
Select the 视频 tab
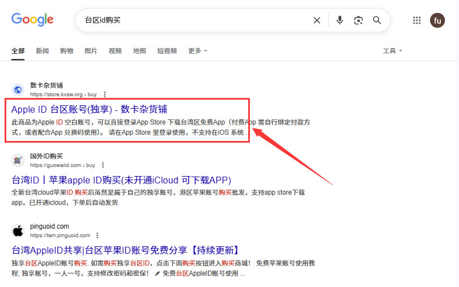pyautogui.click(x=115, y=51)
